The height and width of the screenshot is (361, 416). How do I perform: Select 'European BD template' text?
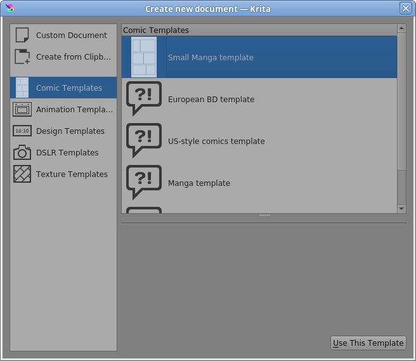(211, 99)
